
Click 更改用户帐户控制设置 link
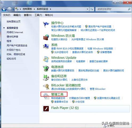100,26
